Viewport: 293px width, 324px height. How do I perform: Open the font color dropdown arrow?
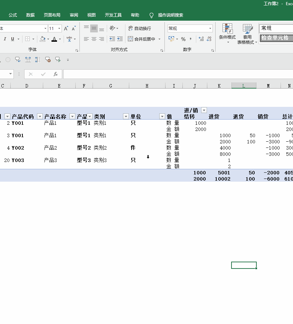(x=60, y=39)
